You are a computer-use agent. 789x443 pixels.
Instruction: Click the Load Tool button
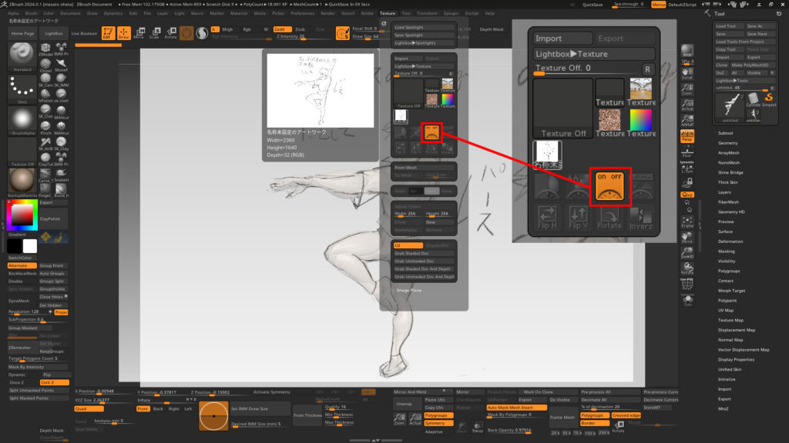click(x=727, y=26)
